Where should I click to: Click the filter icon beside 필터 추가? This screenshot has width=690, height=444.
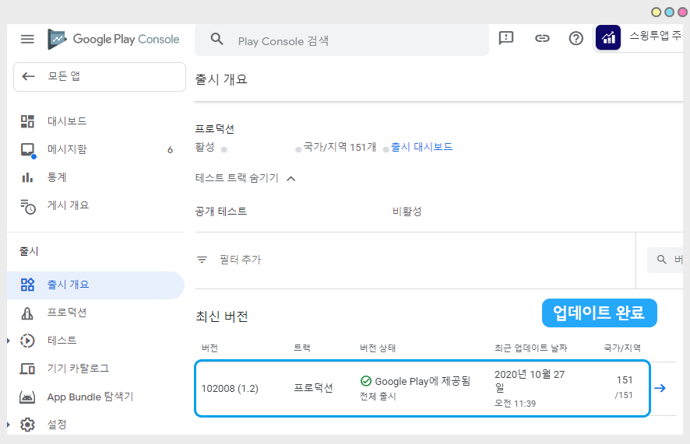[x=202, y=260]
